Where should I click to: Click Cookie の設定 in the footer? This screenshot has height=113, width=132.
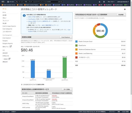(125, 112)
